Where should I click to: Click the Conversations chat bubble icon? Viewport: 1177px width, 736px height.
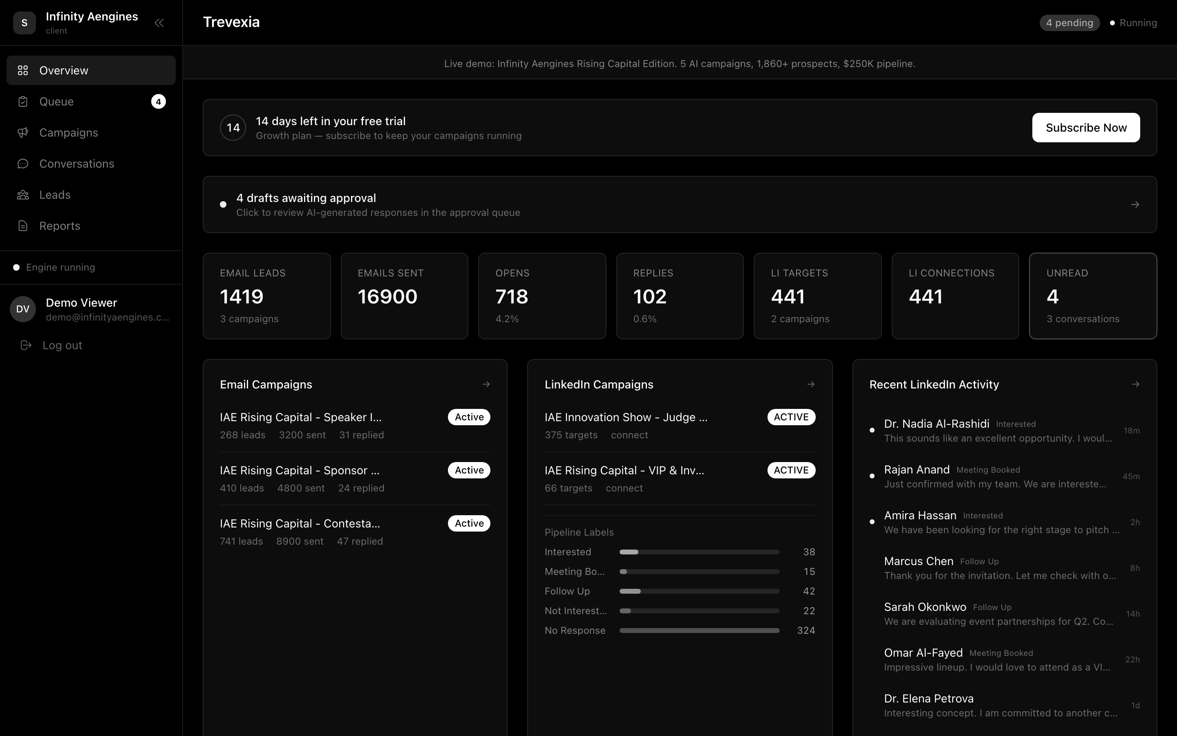pos(23,164)
